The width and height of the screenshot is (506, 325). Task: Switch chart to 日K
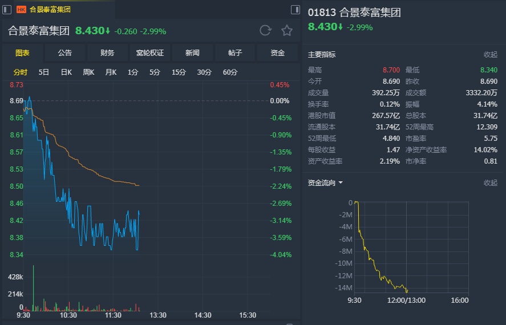coord(66,72)
